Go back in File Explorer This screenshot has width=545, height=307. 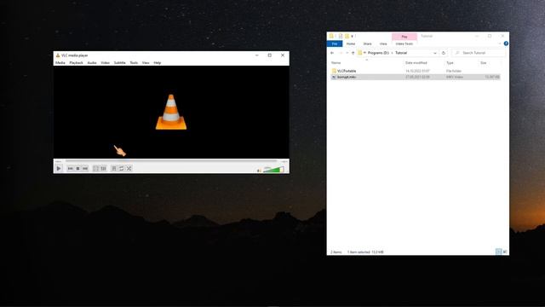point(332,53)
